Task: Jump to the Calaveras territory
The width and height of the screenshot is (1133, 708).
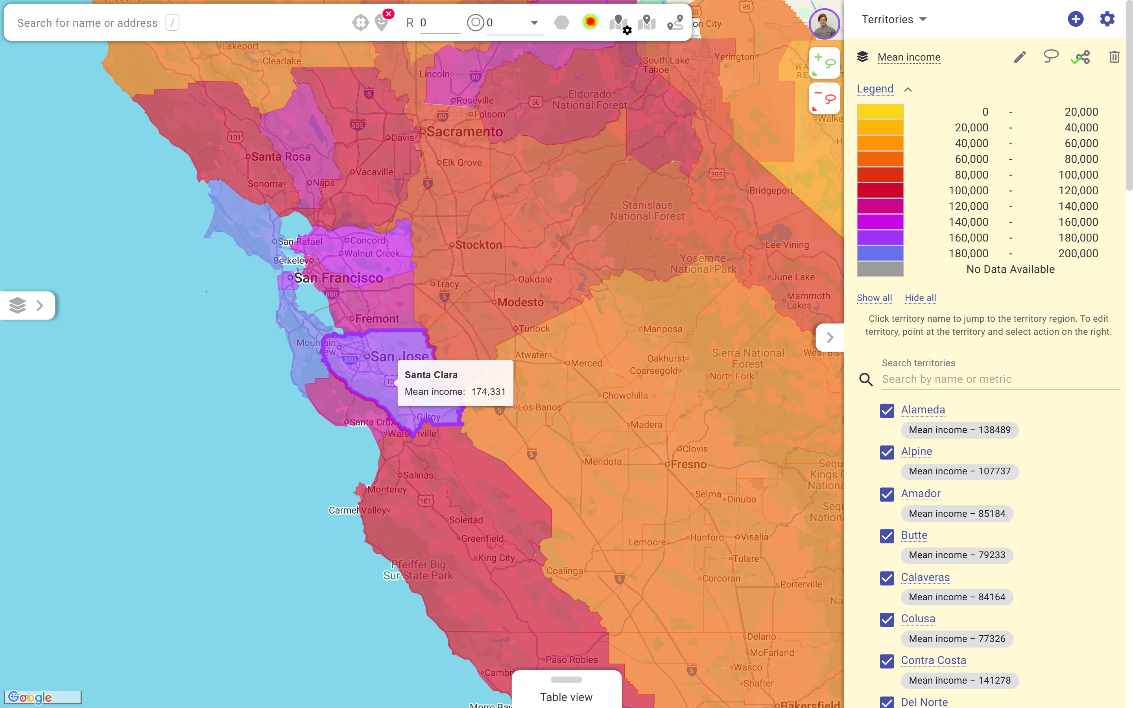Action: coord(924,577)
